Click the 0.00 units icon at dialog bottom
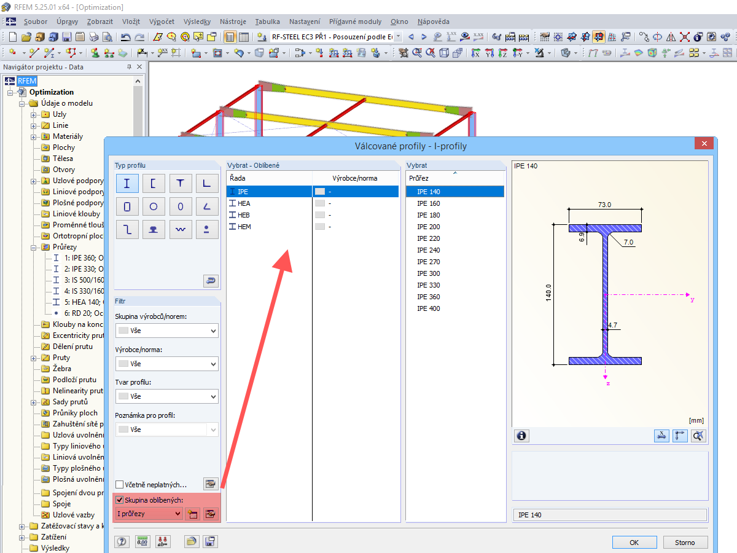Screen dimensions: 737x553 142,542
